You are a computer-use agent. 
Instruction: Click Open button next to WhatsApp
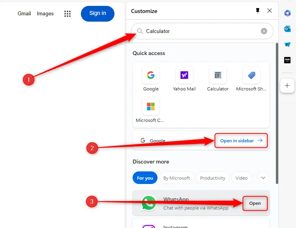[255, 203]
